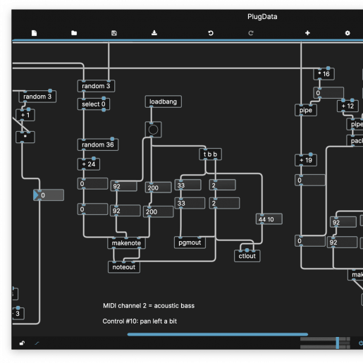
Task: Toggle the connection style icon
Action: point(37,343)
